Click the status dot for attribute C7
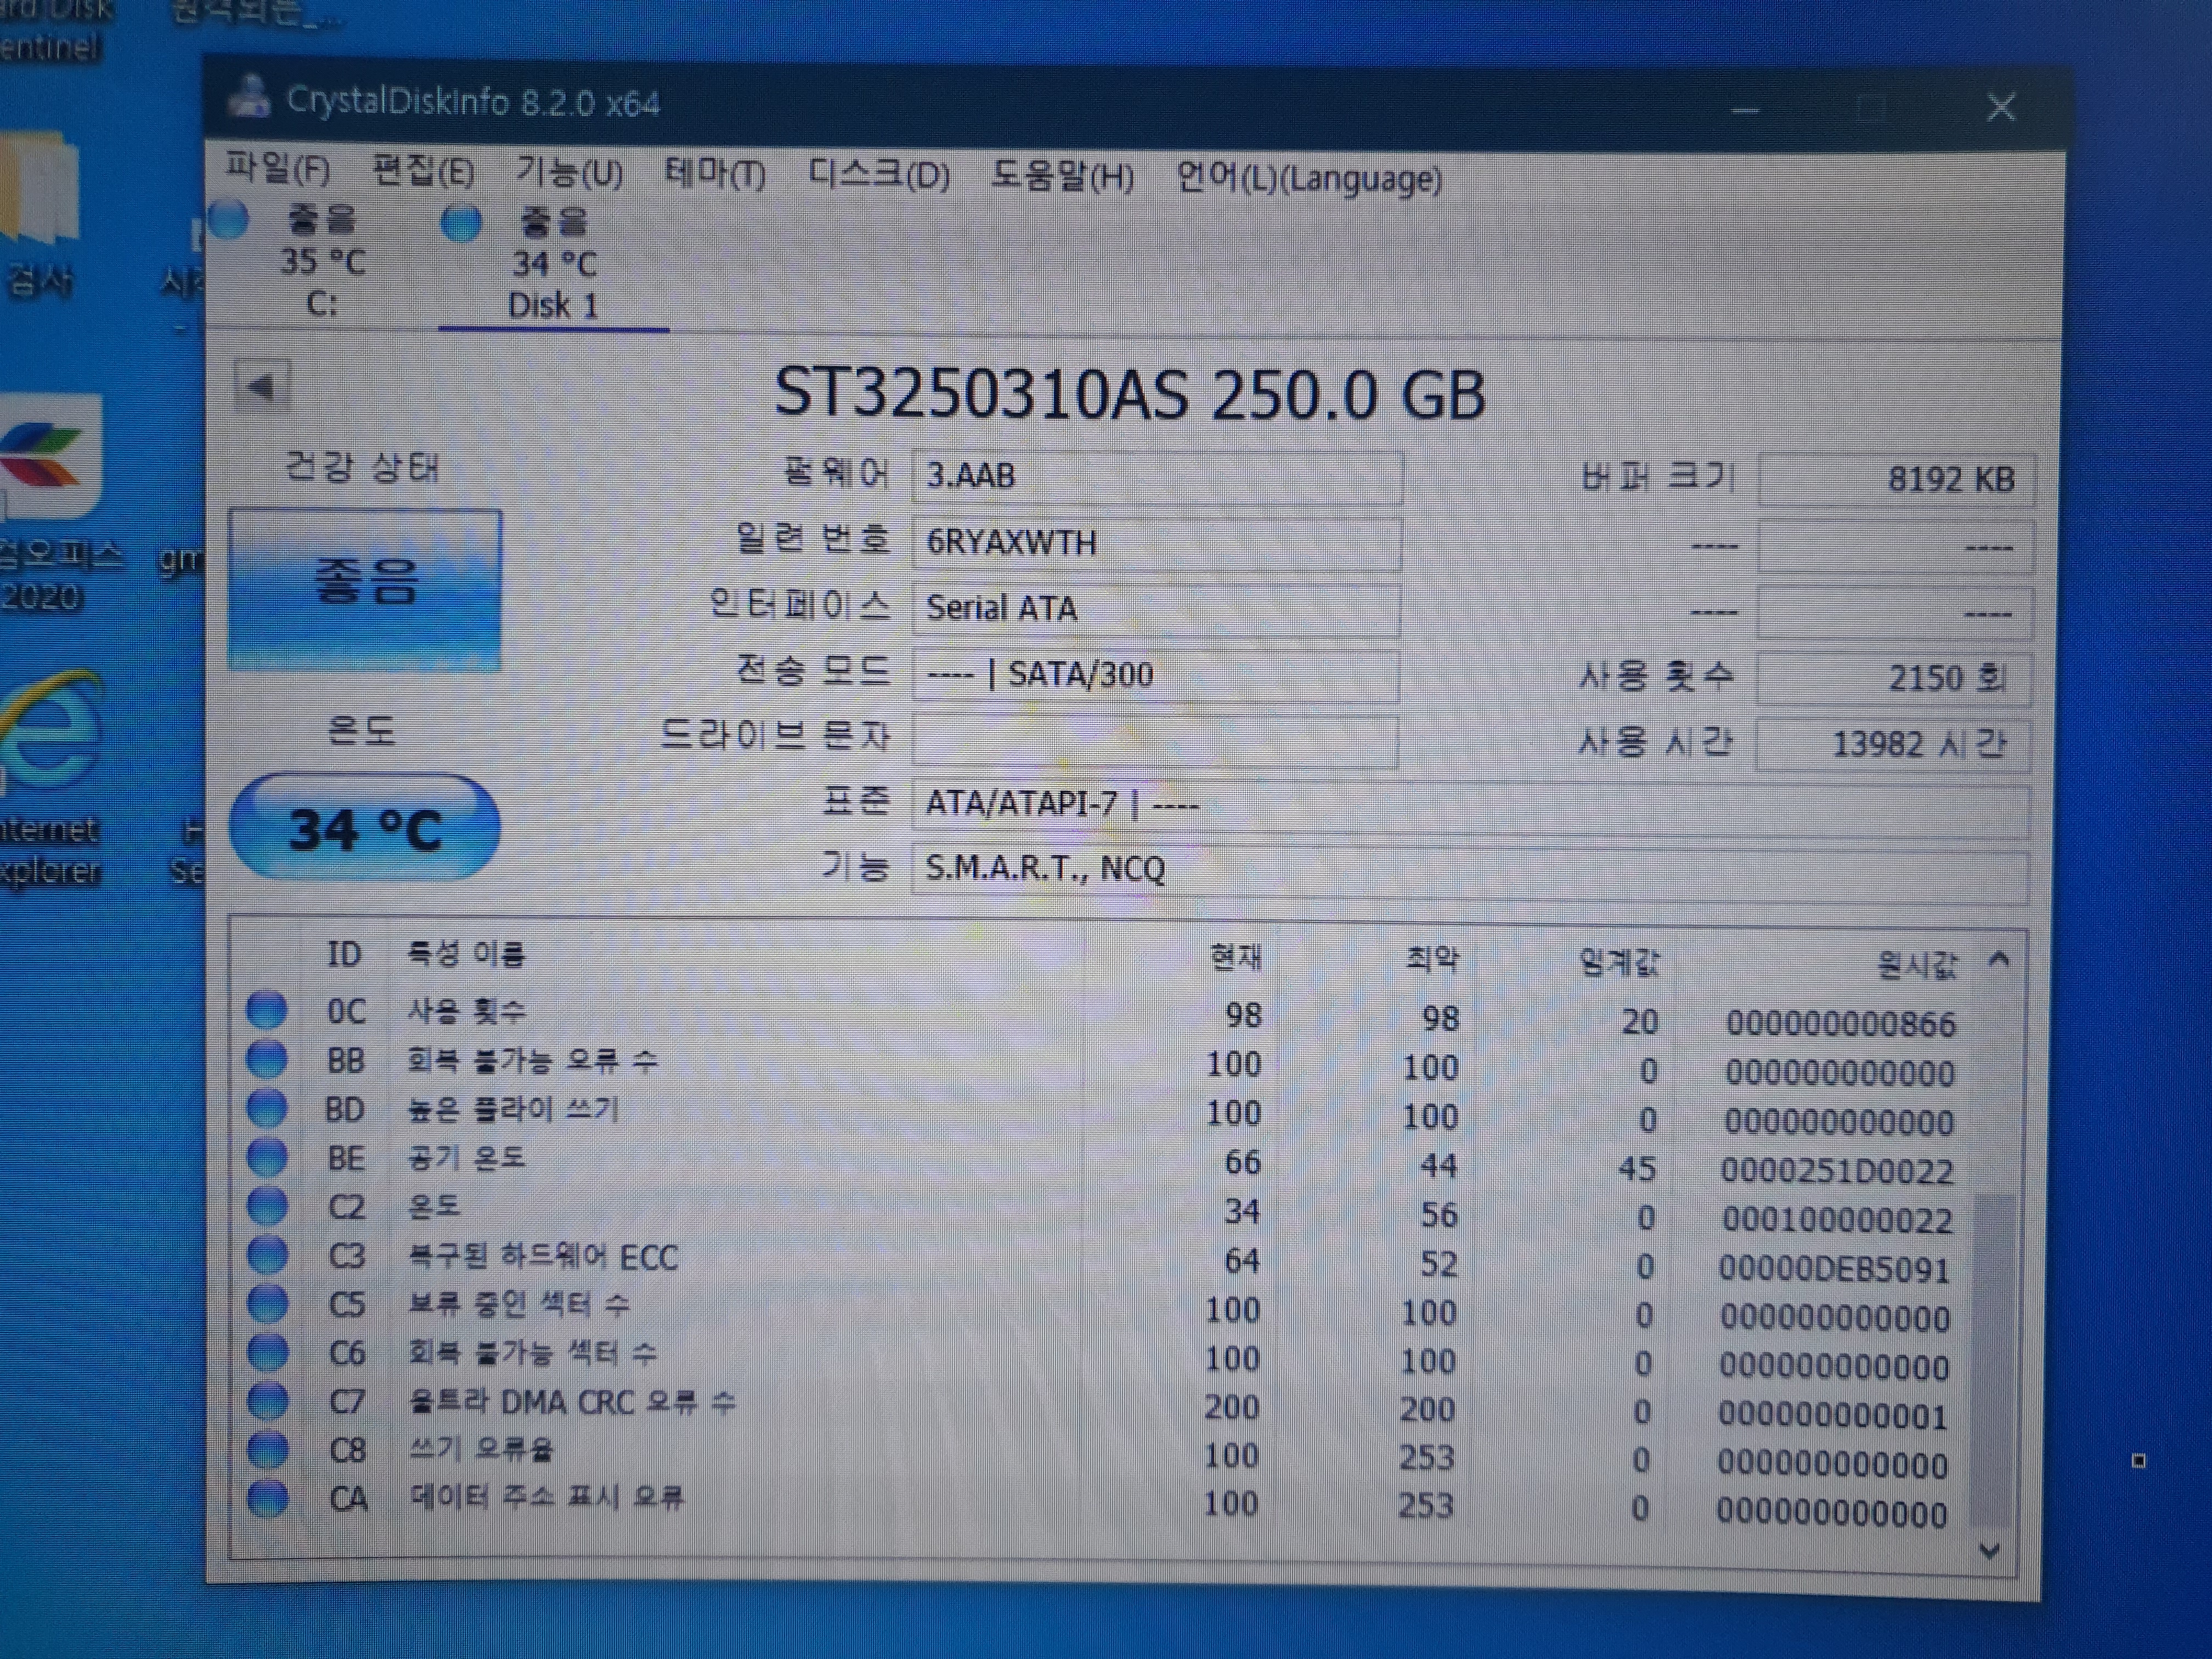The width and height of the screenshot is (2212, 1659). click(x=268, y=1401)
